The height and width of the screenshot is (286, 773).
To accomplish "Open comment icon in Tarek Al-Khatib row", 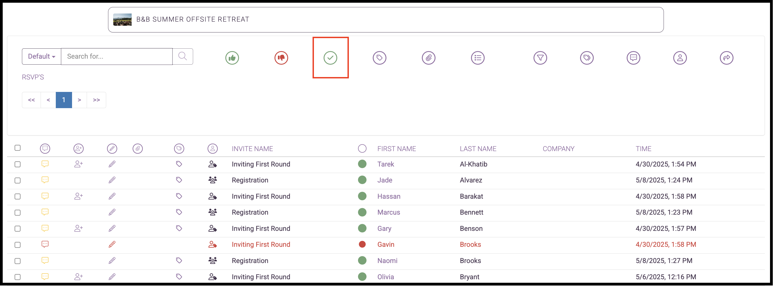I will (45, 164).
